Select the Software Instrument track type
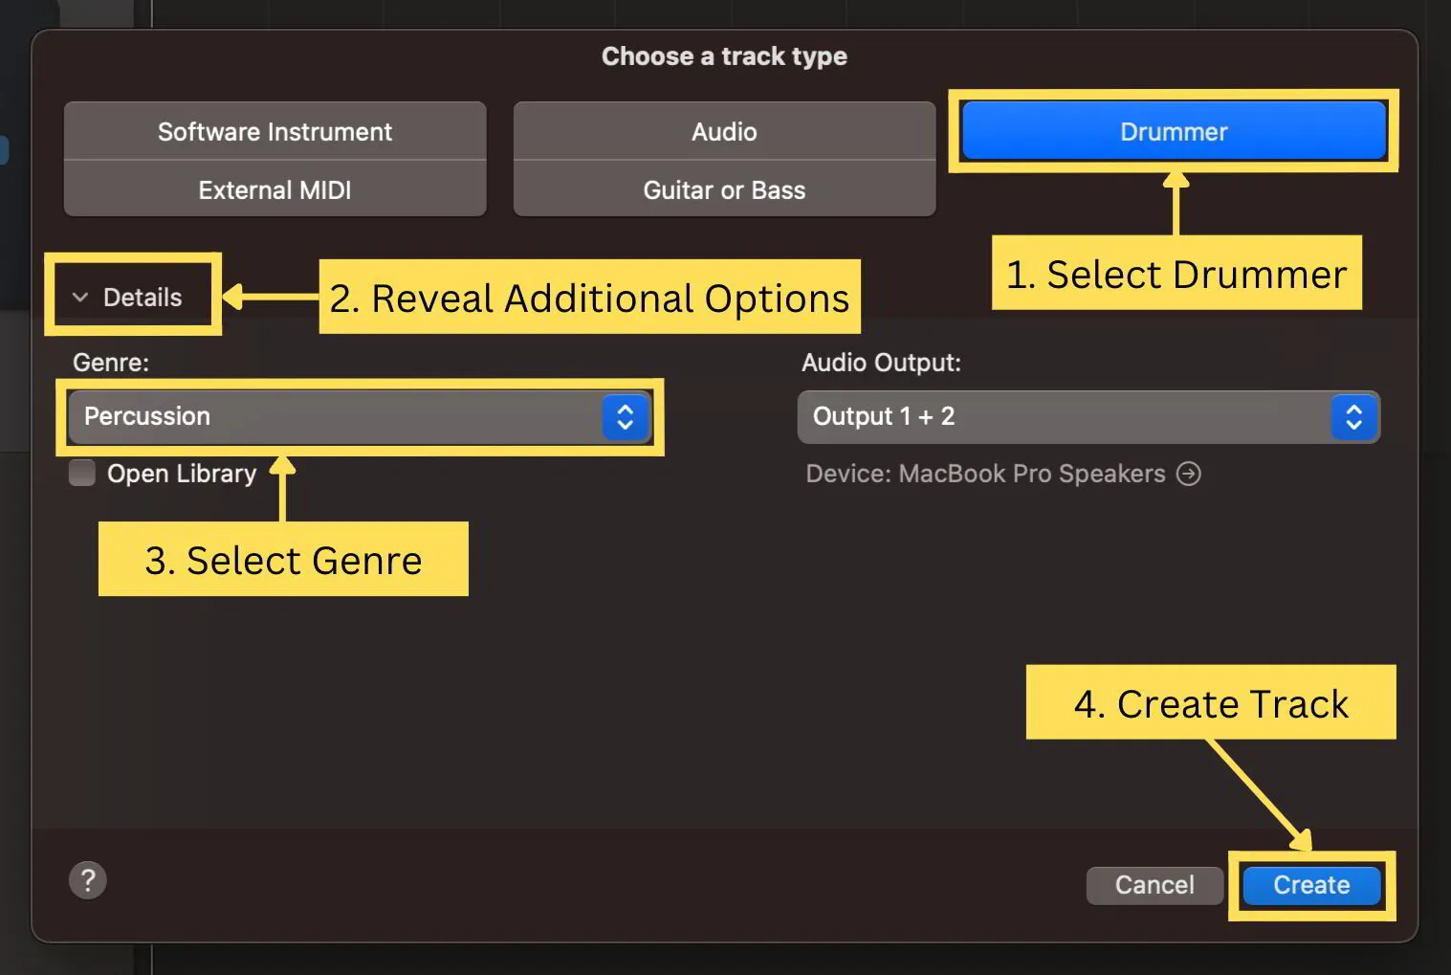This screenshot has width=1451, height=975. point(275,131)
